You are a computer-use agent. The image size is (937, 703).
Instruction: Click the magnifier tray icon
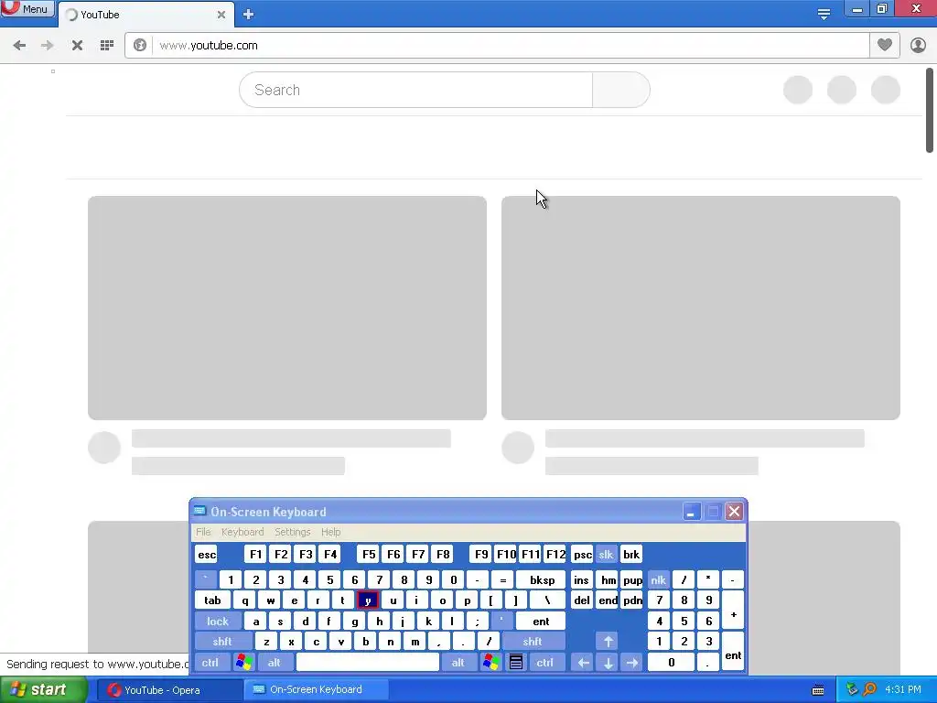pos(869,689)
